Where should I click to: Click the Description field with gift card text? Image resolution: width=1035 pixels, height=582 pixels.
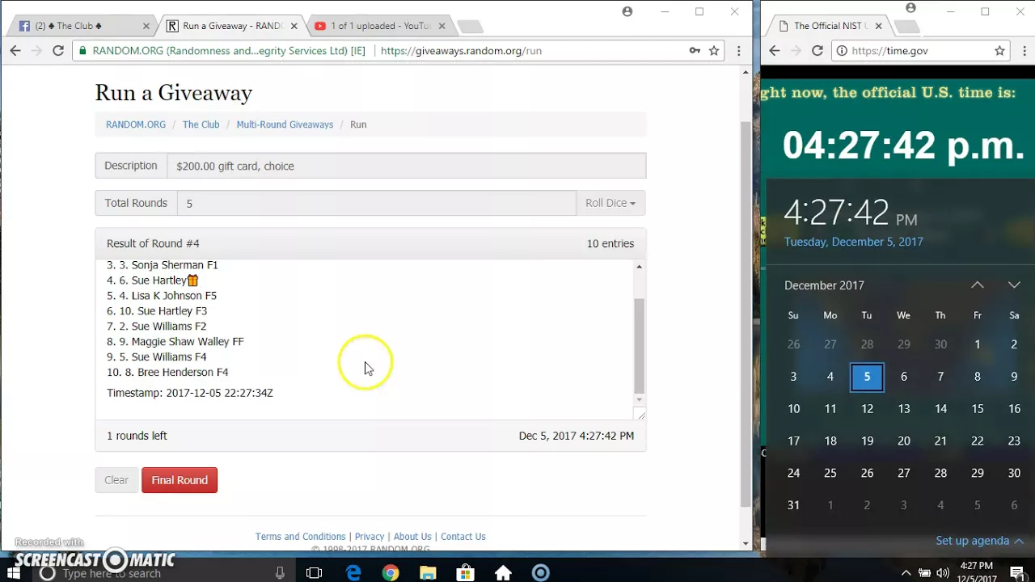[407, 166]
